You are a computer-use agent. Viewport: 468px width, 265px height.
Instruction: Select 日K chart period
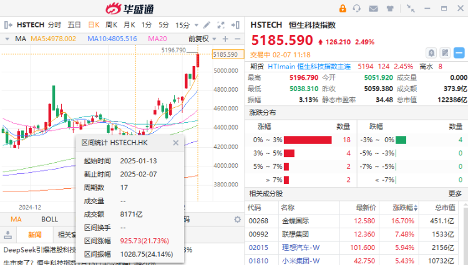tap(94, 25)
